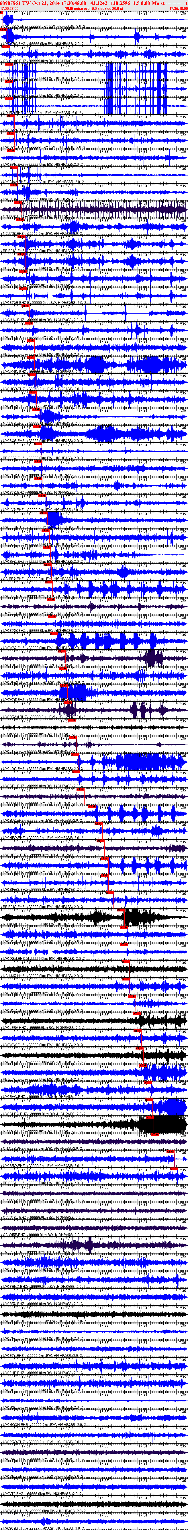Click the event ID 60907861 in header
Image resolution: width=188 pixels, height=1530 pixels.
[11, 3]
